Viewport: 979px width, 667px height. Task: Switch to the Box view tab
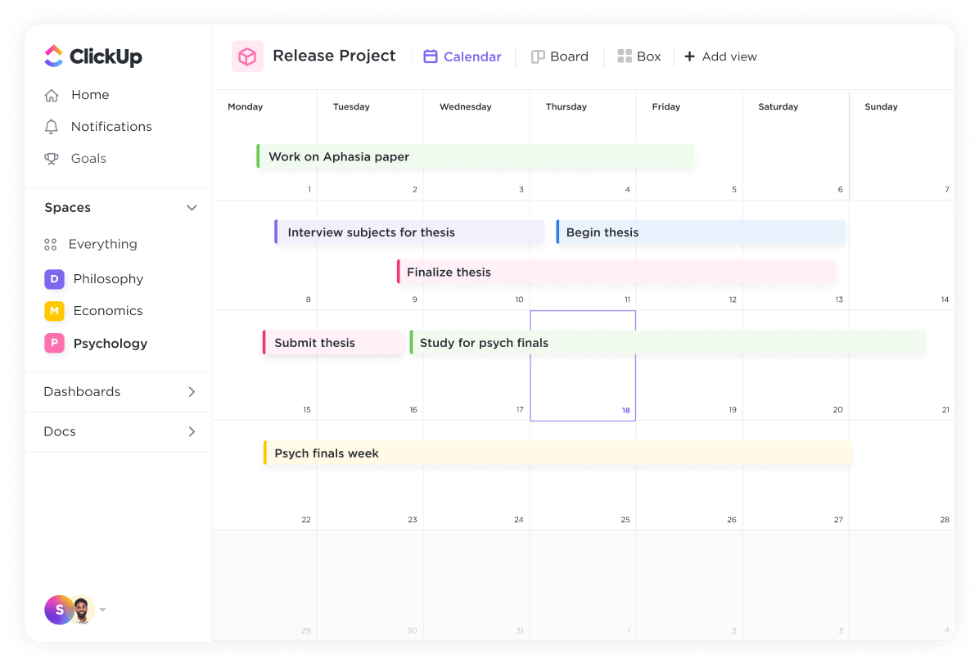point(639,56)
